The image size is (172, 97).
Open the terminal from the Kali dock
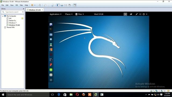[51, 29]
